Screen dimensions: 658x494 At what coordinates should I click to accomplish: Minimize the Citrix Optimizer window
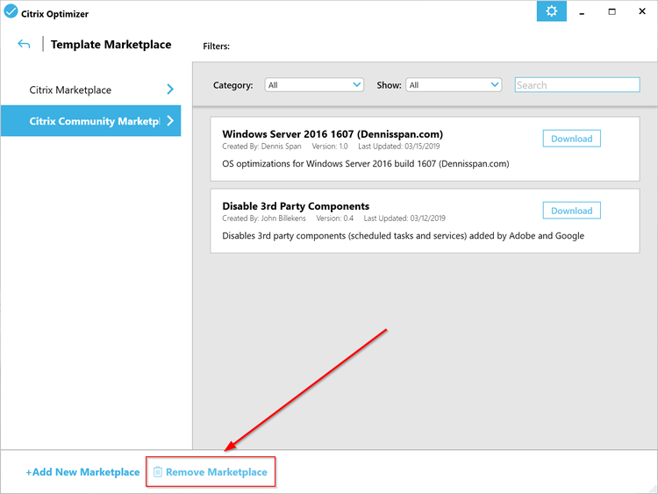click(582, 11)
